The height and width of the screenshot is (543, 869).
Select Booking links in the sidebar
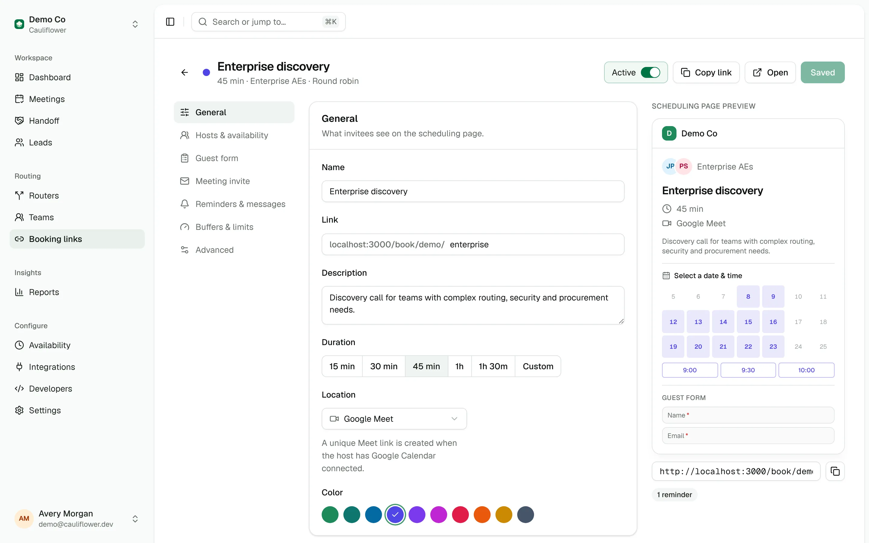pos(77,239)
